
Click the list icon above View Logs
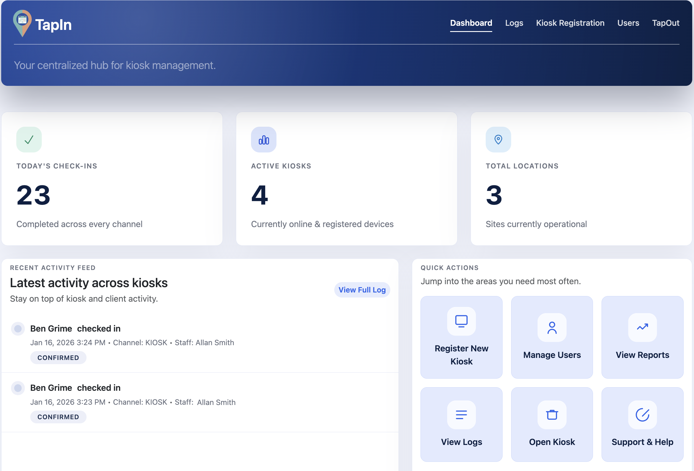[x=461, y=415]
